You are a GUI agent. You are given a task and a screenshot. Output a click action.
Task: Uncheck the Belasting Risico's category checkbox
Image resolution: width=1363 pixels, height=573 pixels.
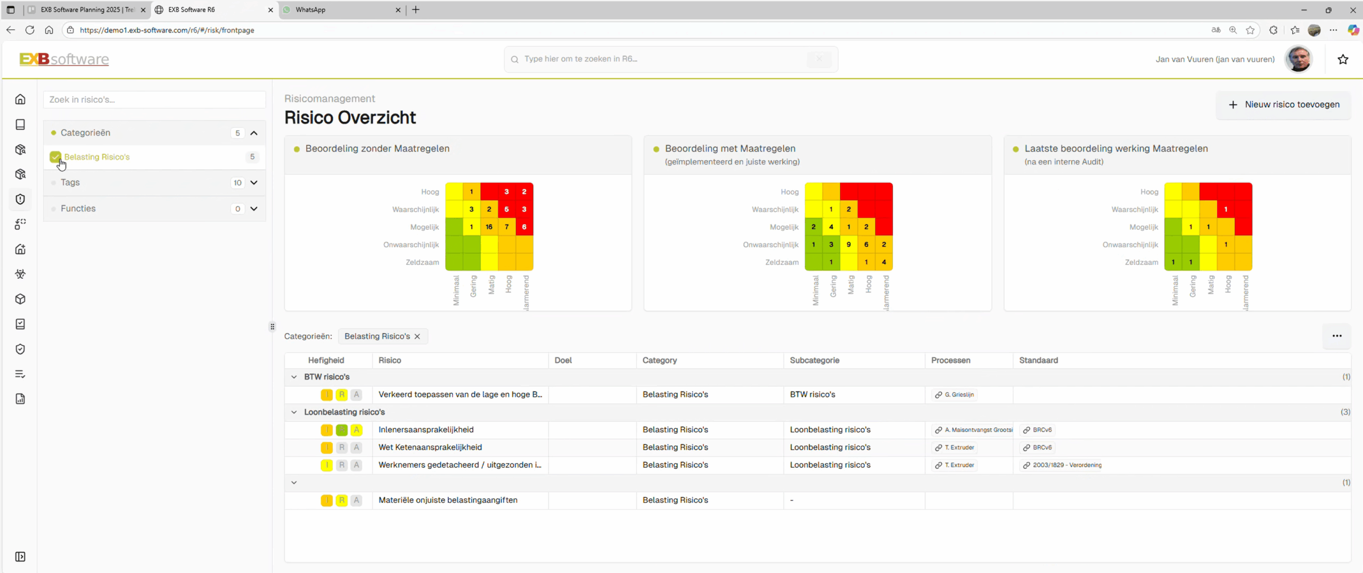point(55,157)
